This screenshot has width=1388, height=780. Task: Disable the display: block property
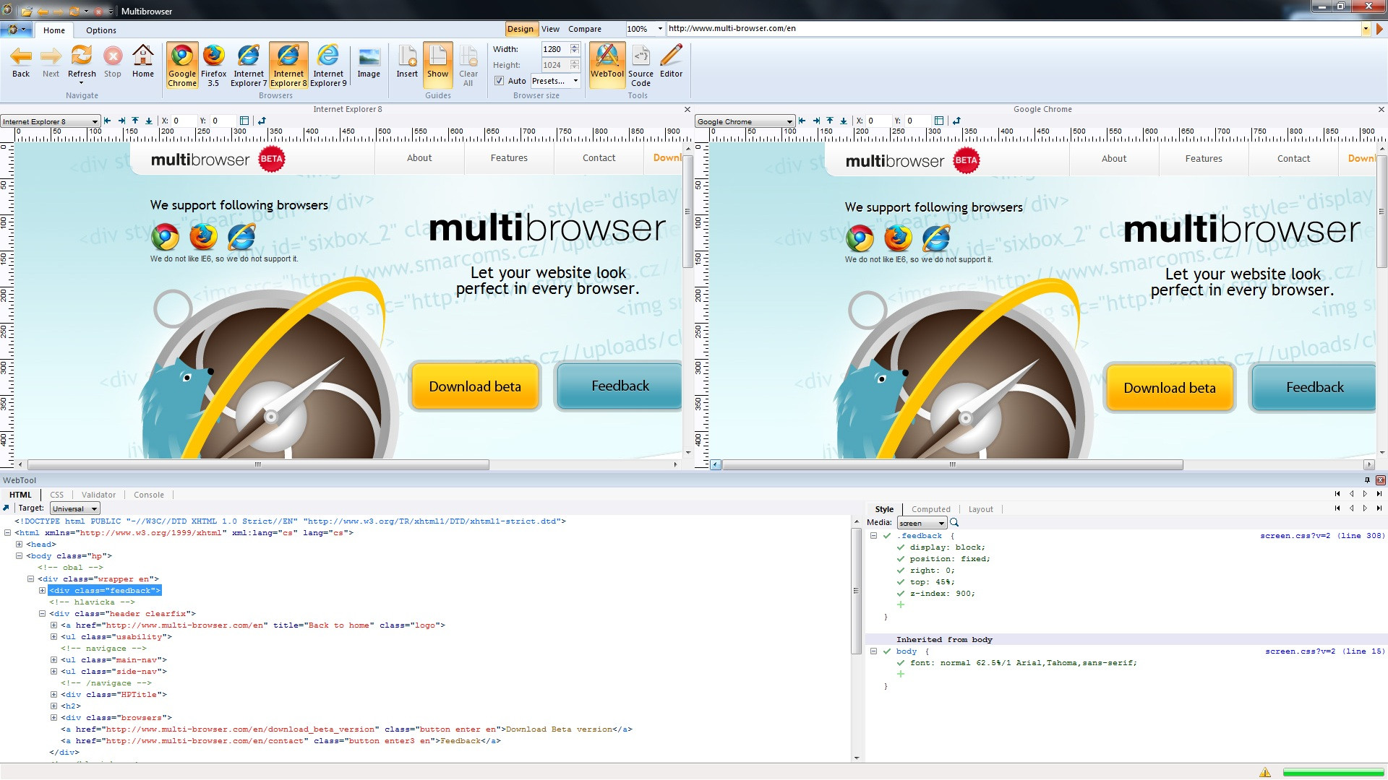pos(901,547)
